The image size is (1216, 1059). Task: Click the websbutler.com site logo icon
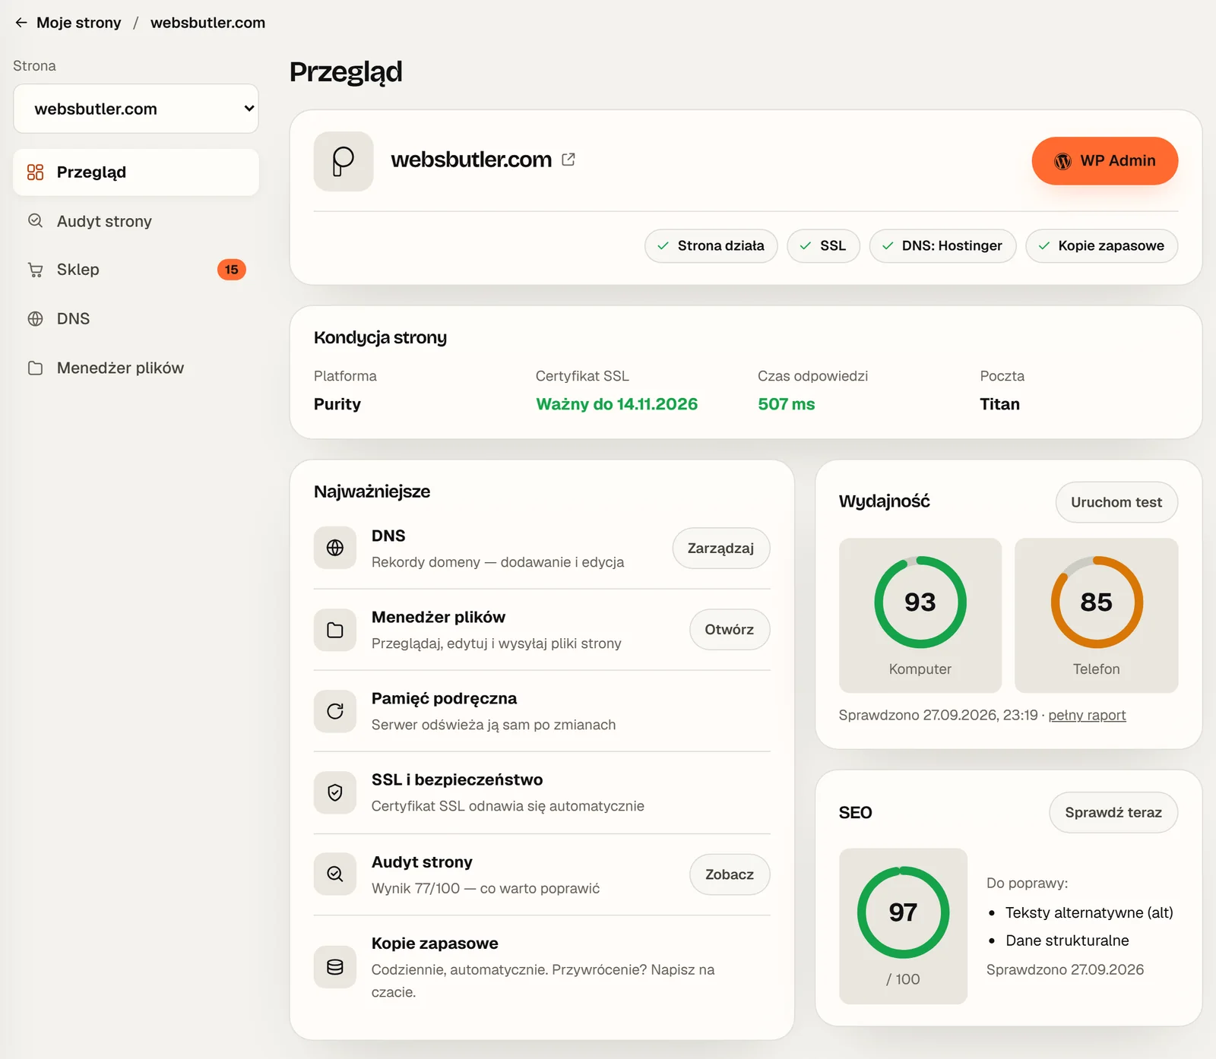tap(344, 161)
